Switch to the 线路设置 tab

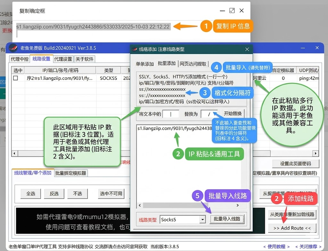[41, 59]
